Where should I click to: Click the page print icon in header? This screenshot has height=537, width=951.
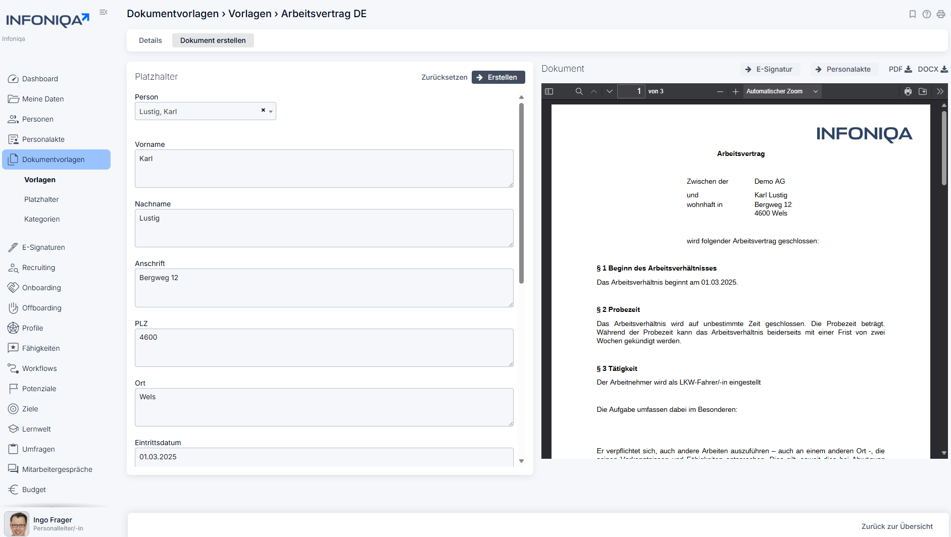coord(940,14)
